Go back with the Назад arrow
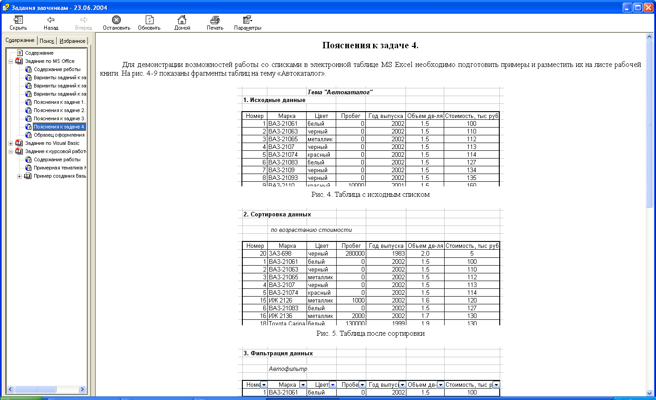Image resolution: width=656 pixels, height=400 pixels. pos(51,20)
